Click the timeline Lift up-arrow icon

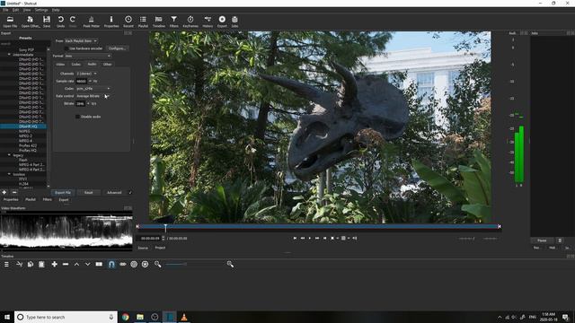(x=76, y=264)
